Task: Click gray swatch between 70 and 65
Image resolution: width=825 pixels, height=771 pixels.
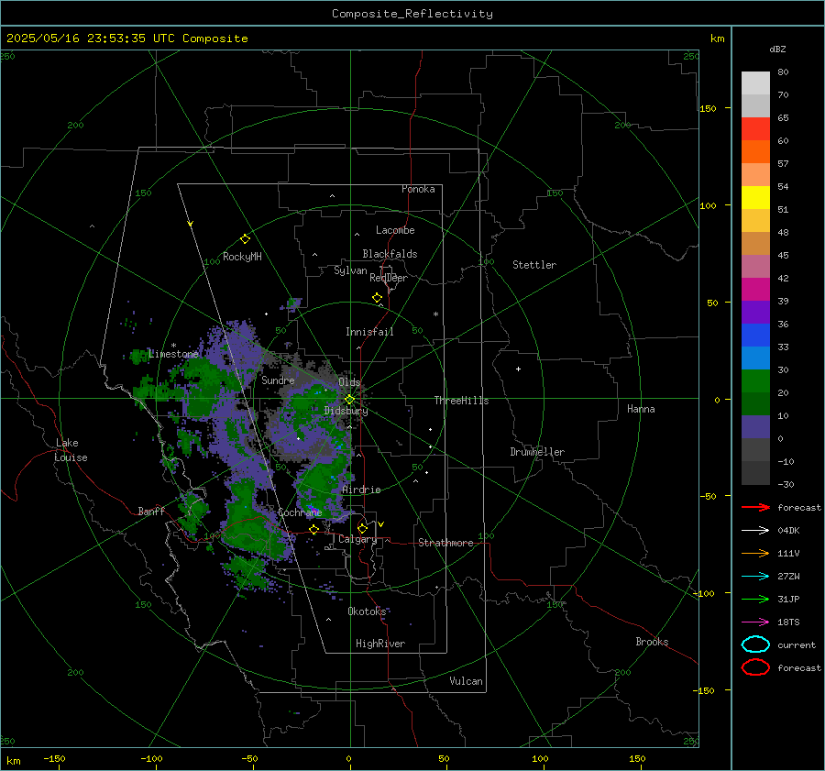Action: click(x=755, y=105)
